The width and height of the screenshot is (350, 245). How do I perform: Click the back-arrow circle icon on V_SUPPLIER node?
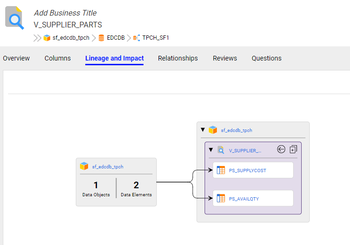tap(281, 149)
